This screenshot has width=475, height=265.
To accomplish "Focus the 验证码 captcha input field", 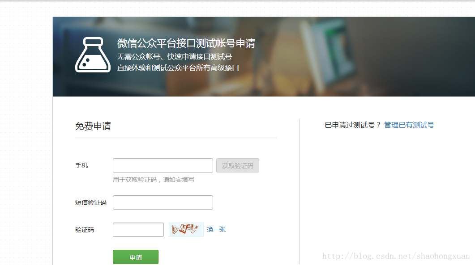I will (138, 230).
